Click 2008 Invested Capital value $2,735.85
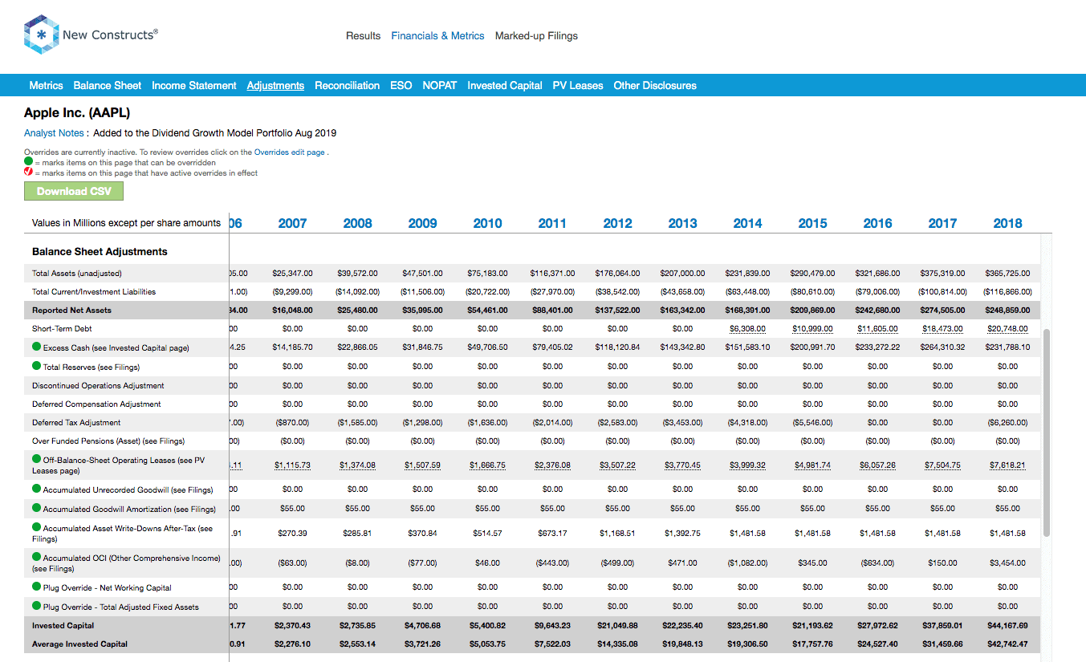The width and height of the screenshot is (1086, 662). coord(357,626)
